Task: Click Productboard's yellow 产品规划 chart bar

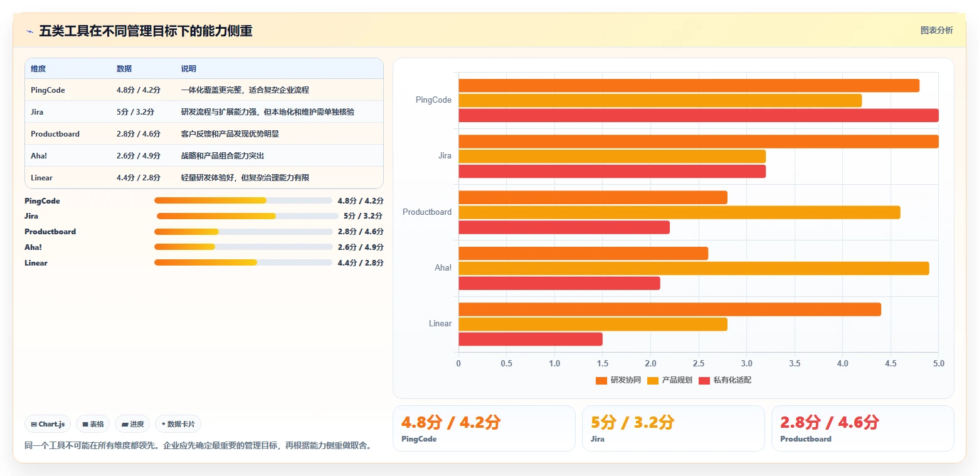Action: (679, 212)
